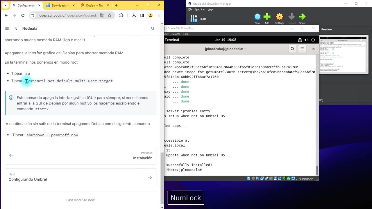The height and width of the screenshot is (209, 372).
Task: Go to Next page Configurando Umbrel
Action: click(x=81, y=177)
